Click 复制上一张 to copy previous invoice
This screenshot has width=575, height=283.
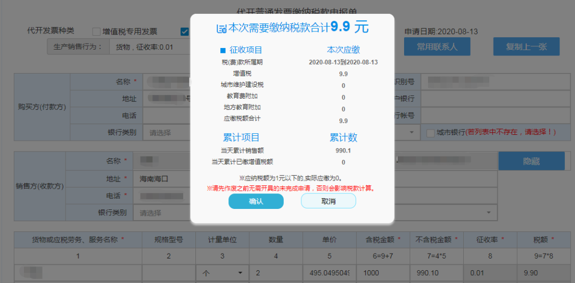(526, 46)
